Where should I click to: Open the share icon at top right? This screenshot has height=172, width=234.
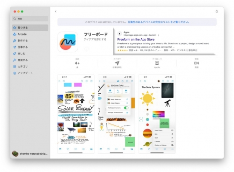point(217,11)
